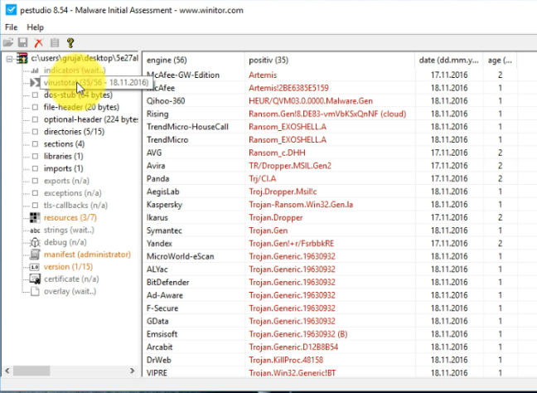The height and width of the screenshot is (393, 537).
Task: Click the resources grid icon in tree
Action: pos(34,217)
